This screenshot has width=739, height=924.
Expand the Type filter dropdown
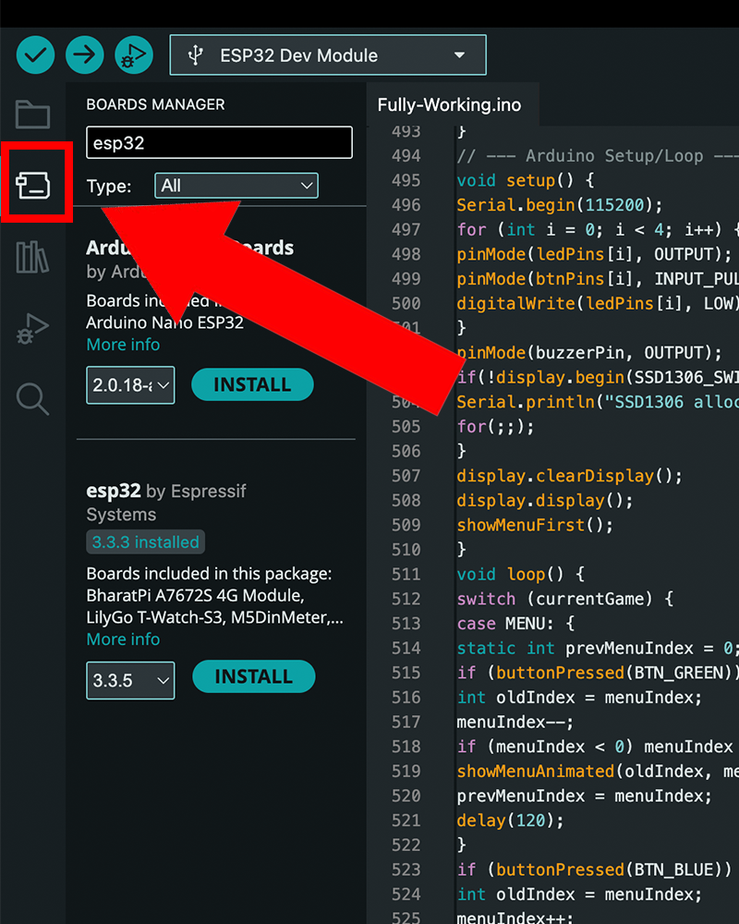[236, 186]
